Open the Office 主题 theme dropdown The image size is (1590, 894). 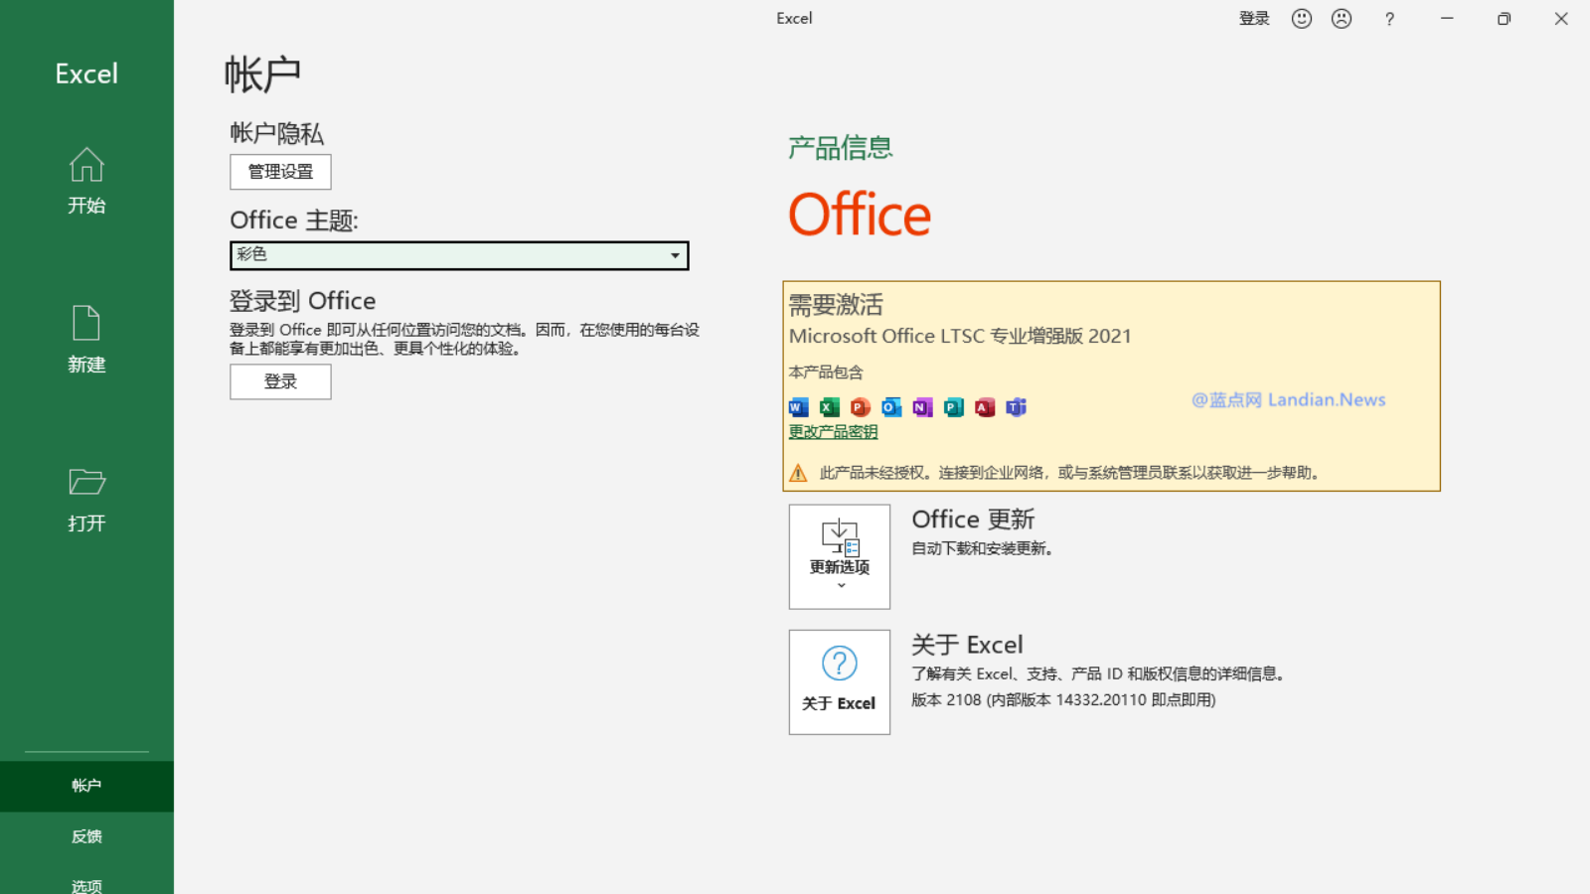(459, 255)
